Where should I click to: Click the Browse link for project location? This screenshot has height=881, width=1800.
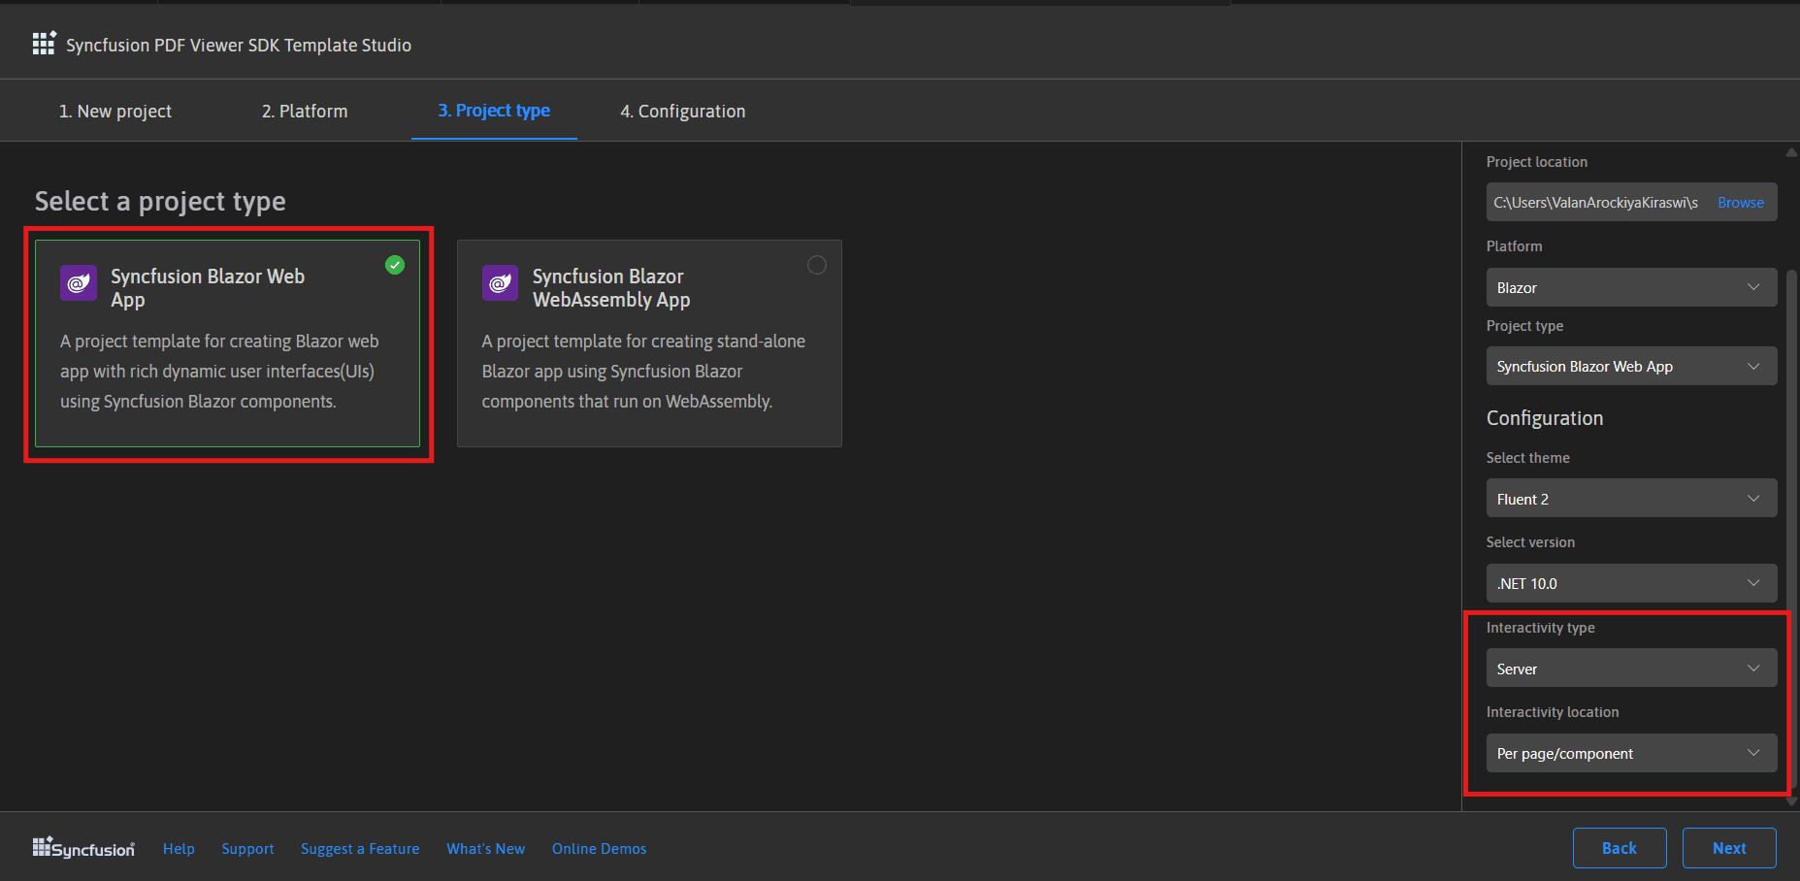tap(1741, 203)
